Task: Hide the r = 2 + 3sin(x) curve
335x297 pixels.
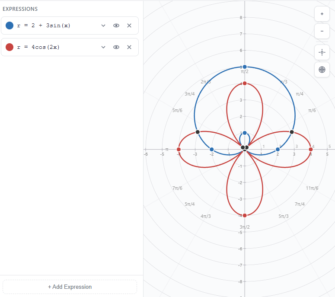Action: pyautogui.click(x=116, y=26)
